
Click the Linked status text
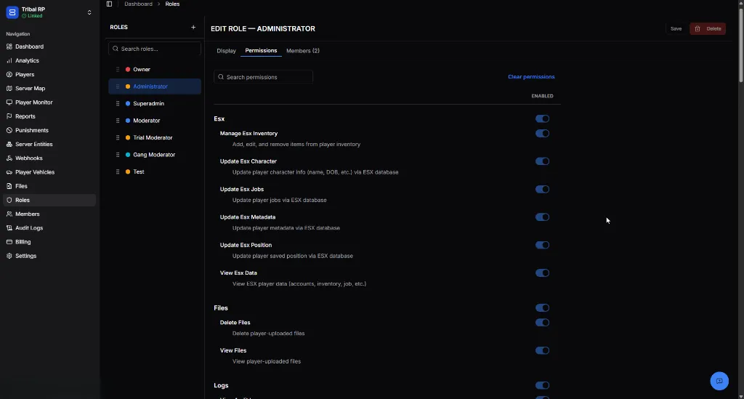(x=35, y=16)
